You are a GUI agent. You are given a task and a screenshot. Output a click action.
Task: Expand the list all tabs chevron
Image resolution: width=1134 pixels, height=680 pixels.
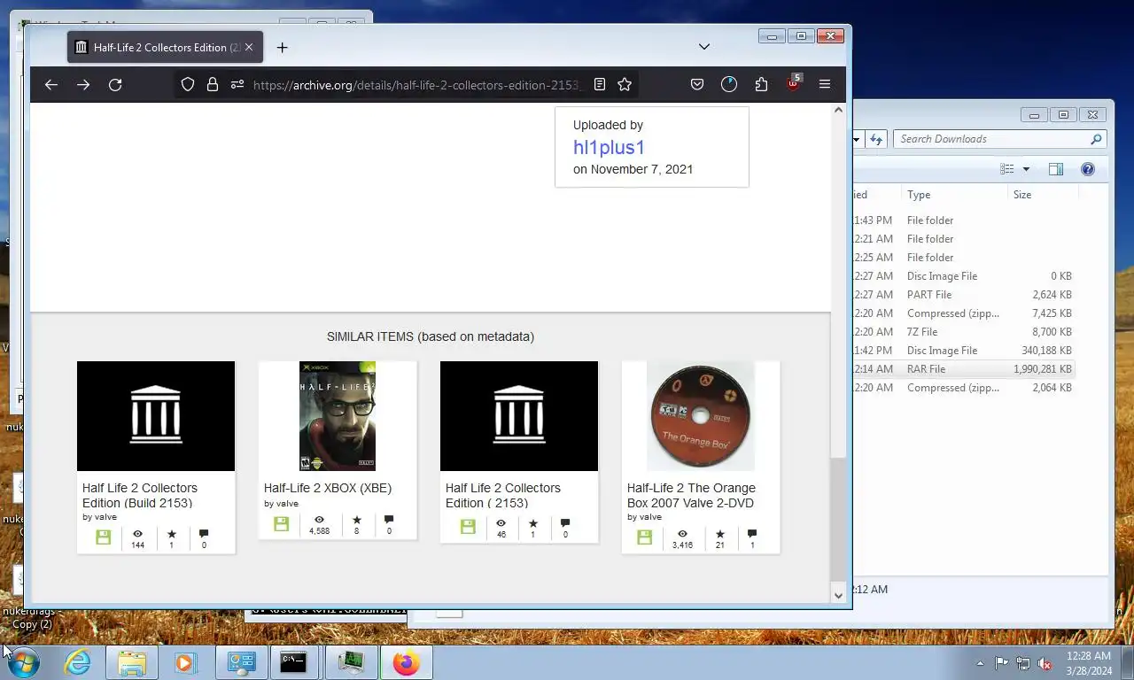(704, 47)
